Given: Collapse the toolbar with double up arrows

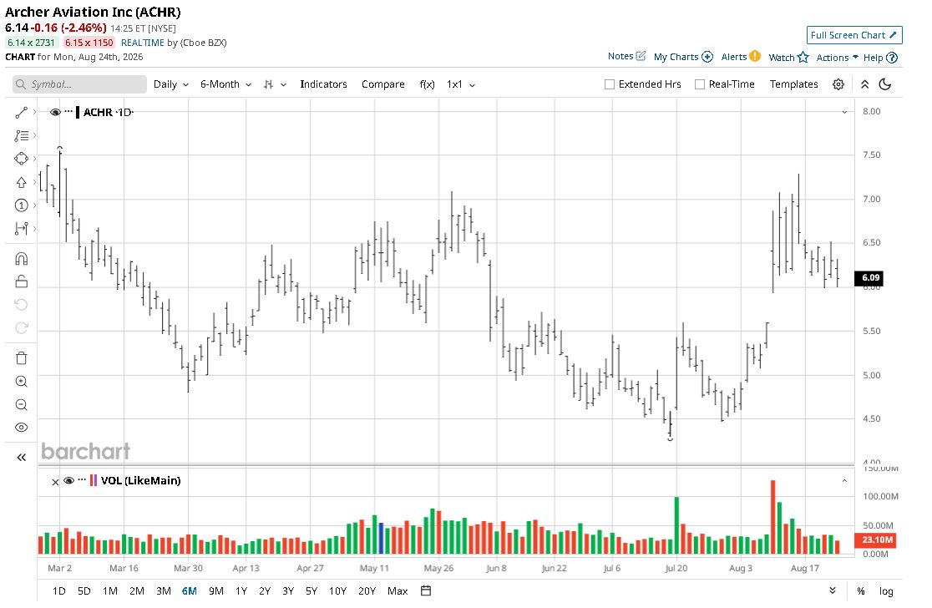Looking at the screenshot, I should pyautogui.click(x=865, y=84).
